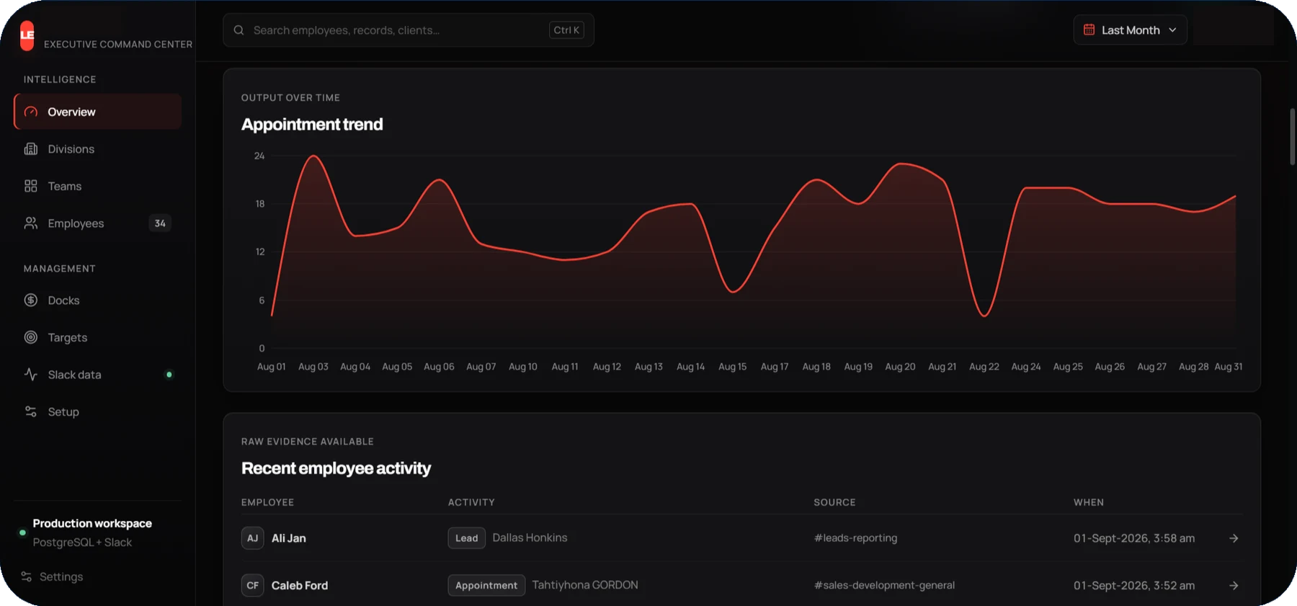Click the Settings sliders icon
1297x606 pixels.
[27, 576]
